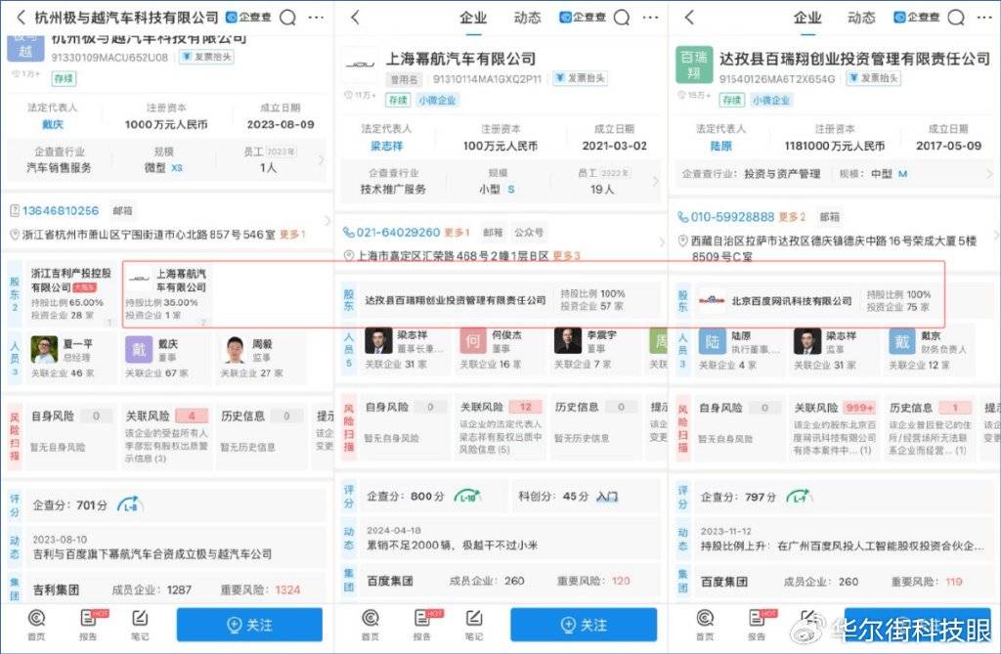Open shareholder 浙江吉利产投控股有限公司
Screen dimensions: 1001x654
(70, 294)
